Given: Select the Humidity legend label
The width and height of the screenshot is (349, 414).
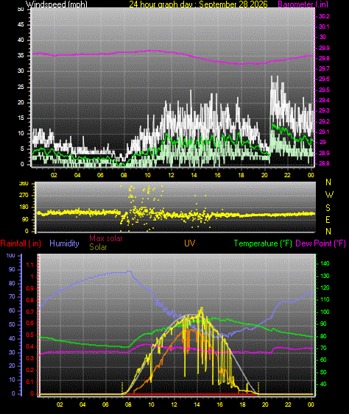Looking at the screenshot, I should (64, 243).
